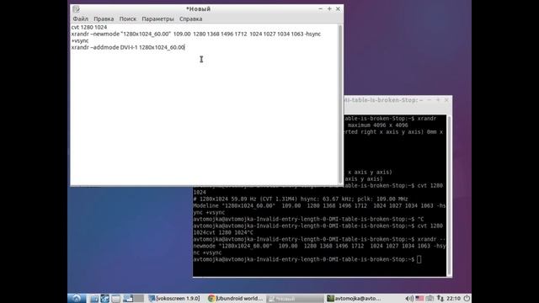Click the 'xrandr --newmode' line in editor

[x=196, y=34]
